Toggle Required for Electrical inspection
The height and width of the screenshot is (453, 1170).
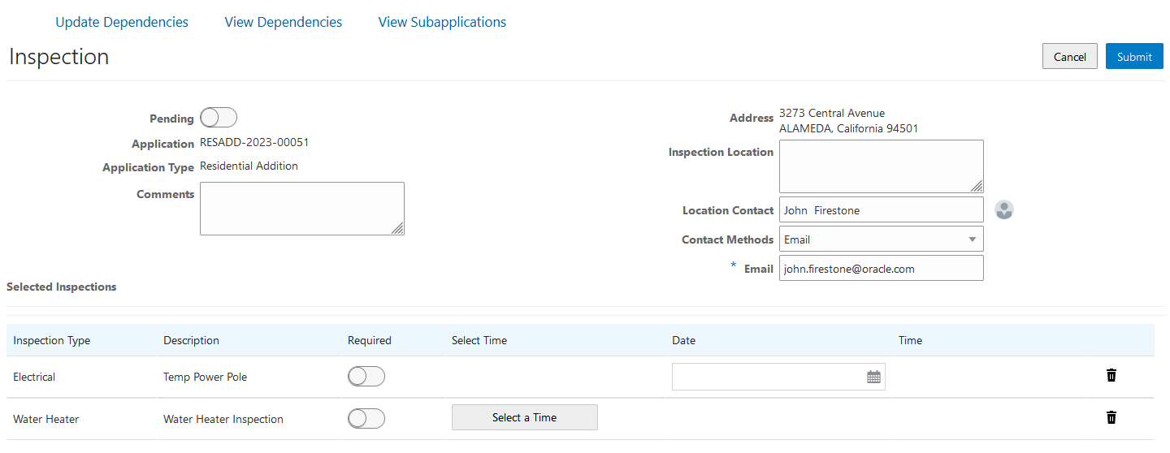coord(366,377)
